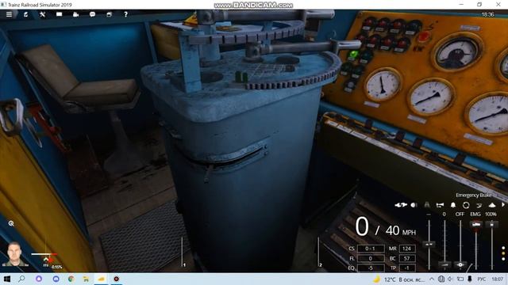The width and height of the screenshot is (508, 285).
Task: Ring the bell icon in HUD
Action: tap(453, 205)
